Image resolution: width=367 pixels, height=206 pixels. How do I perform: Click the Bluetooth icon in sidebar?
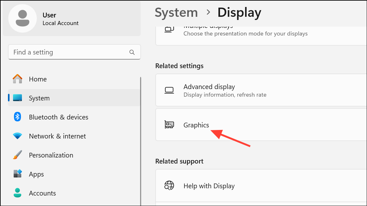pos(18,117)
